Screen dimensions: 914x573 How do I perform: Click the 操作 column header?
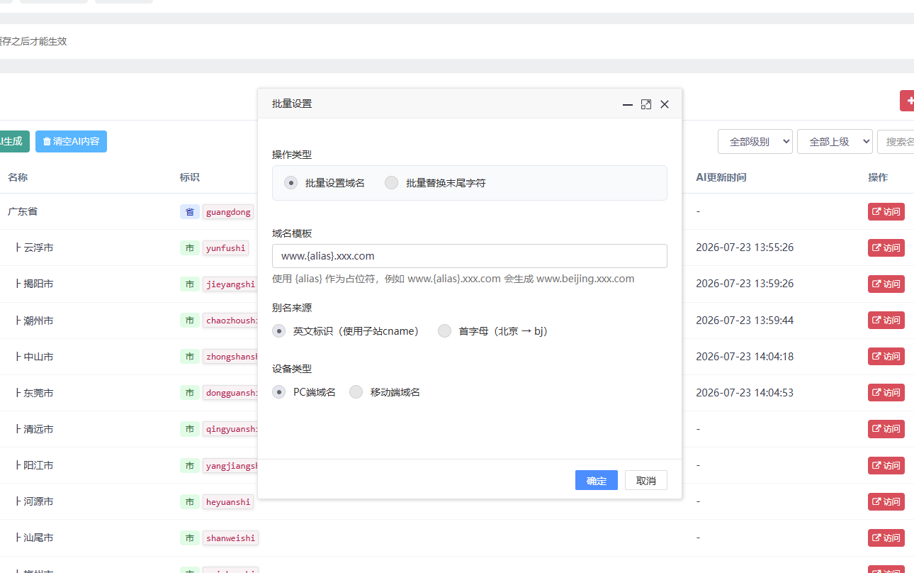(878, 177)
